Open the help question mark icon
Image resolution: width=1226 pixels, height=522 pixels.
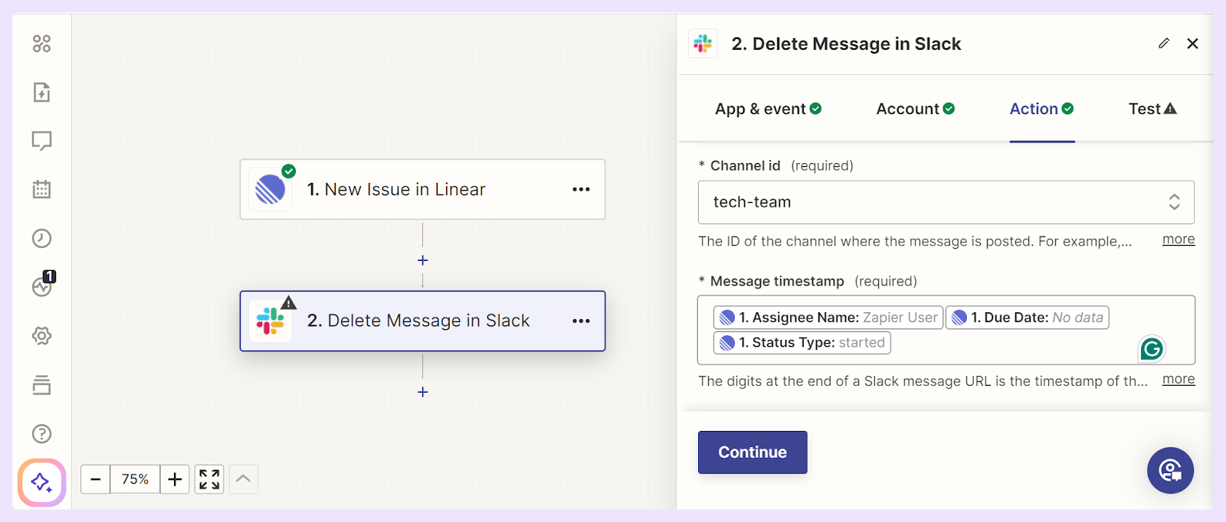coord(42,434)
